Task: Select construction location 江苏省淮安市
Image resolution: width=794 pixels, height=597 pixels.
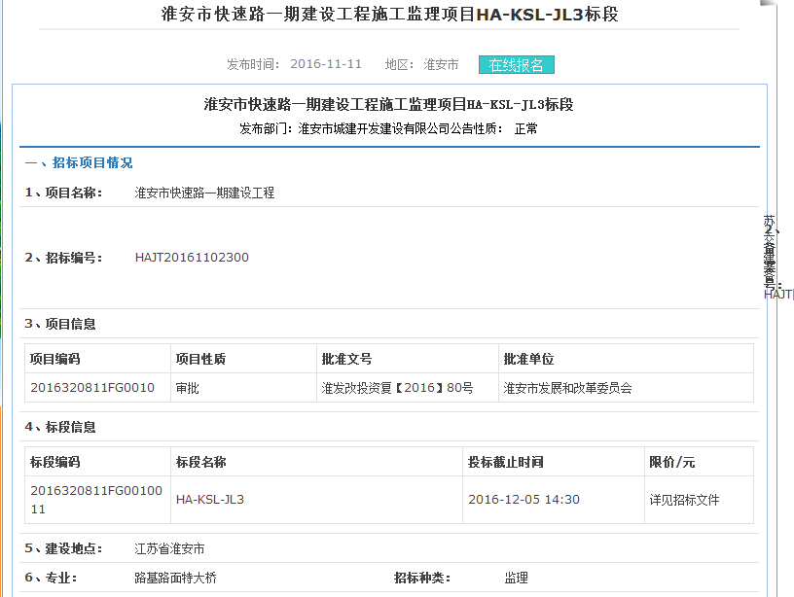Action: coord(169,549)
